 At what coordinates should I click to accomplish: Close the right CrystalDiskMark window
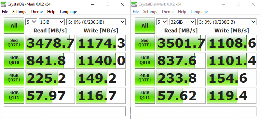[x=253, y=4]
